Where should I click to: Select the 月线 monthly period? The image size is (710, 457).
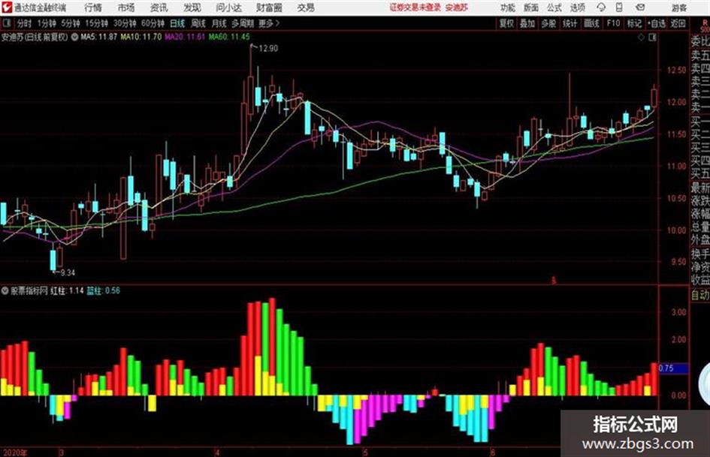219,23
